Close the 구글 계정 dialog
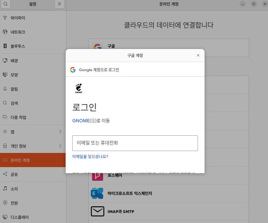This screenshot has width=268, height=223. [198, 55]
